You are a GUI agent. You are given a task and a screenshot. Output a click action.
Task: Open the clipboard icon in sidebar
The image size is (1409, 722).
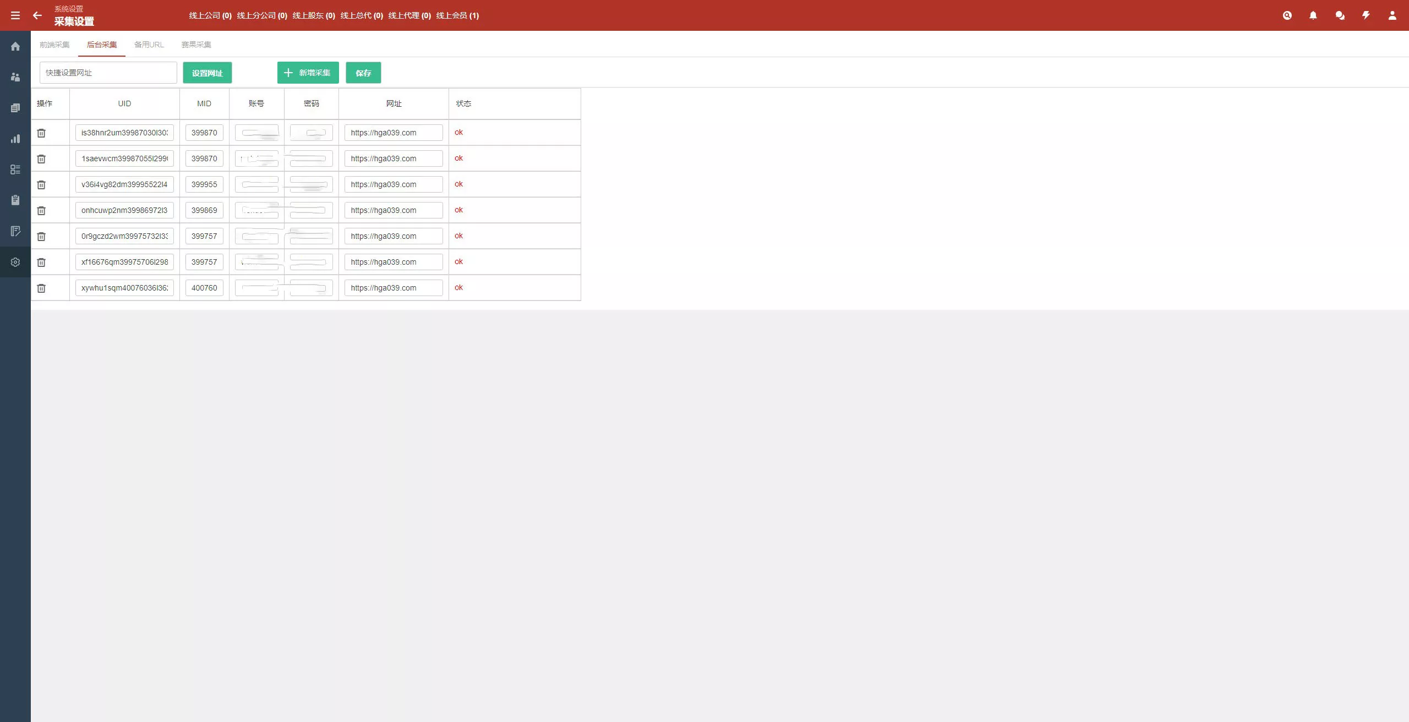[15, 200]
